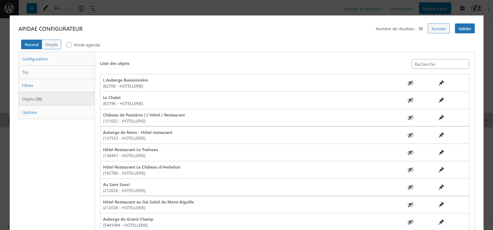The width and height of the screenshot is (493, 230).
Task: Open the document details info icon
Action: pos(81,9)
